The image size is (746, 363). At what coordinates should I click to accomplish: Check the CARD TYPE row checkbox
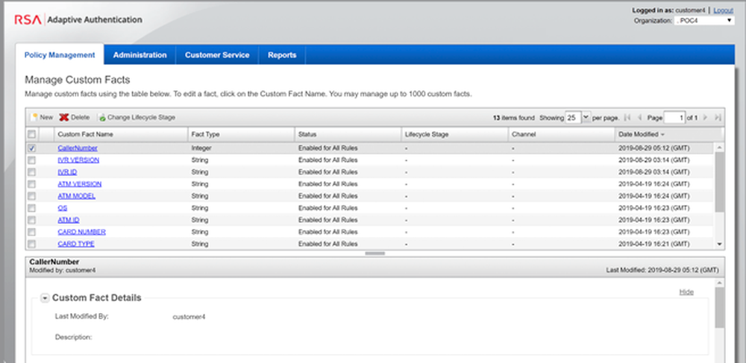(x=32, y=244)
